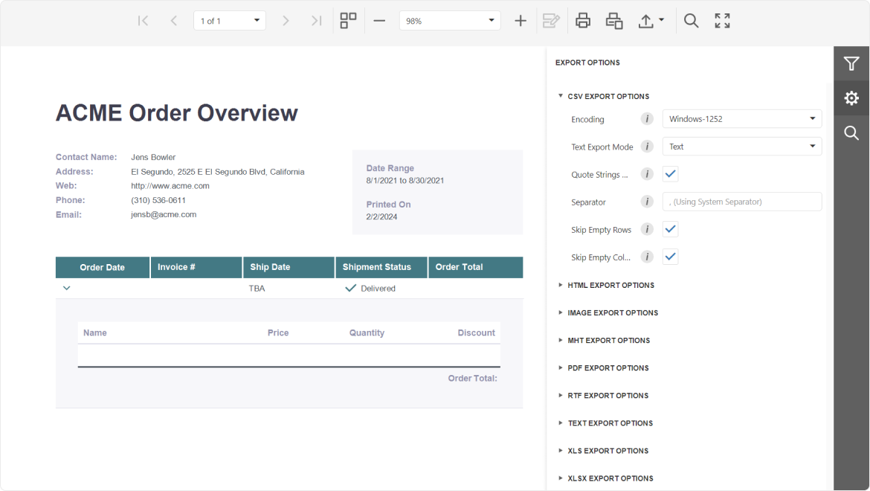Jump to the first page
This screenshot has width=870, height=491.
(143, 20)
